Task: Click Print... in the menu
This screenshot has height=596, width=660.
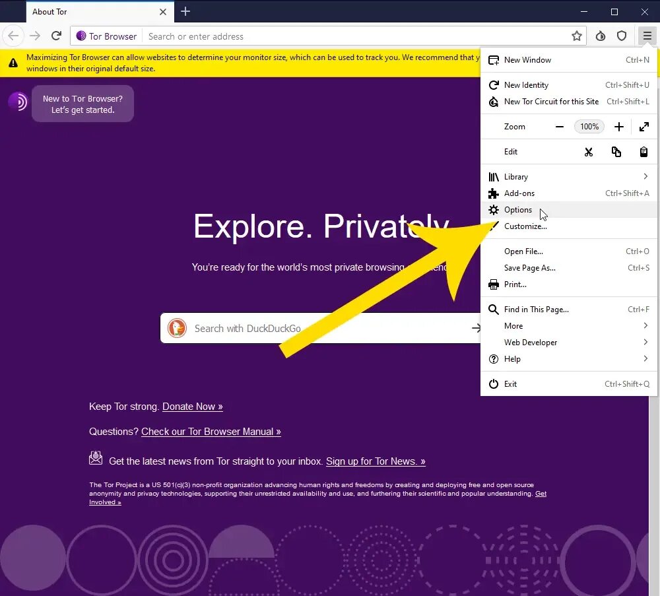Action: (x=569, y=284)
